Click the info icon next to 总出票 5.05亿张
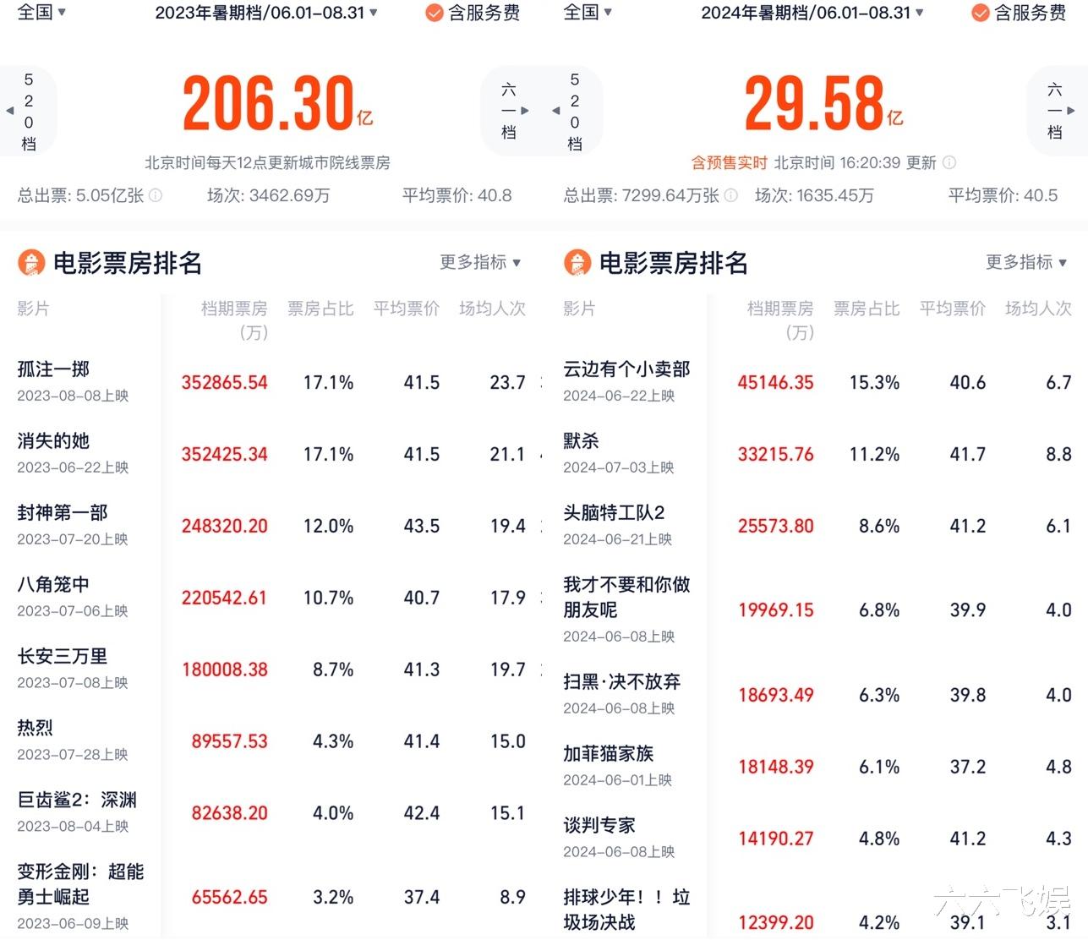 [156, 195]
